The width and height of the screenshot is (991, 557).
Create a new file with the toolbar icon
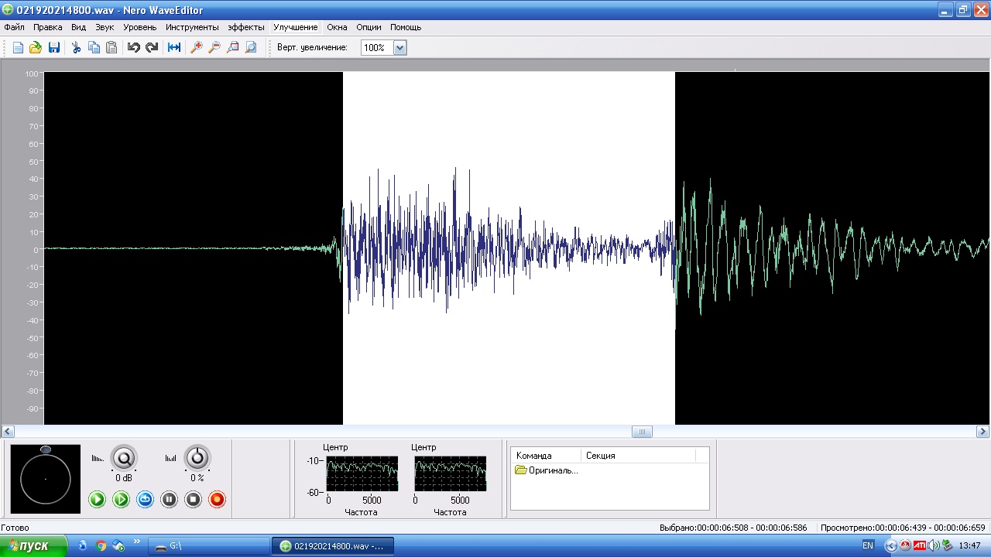(18, 48)
